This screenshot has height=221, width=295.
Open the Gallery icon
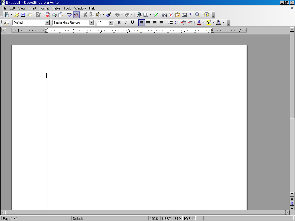(x=178, y=15)
